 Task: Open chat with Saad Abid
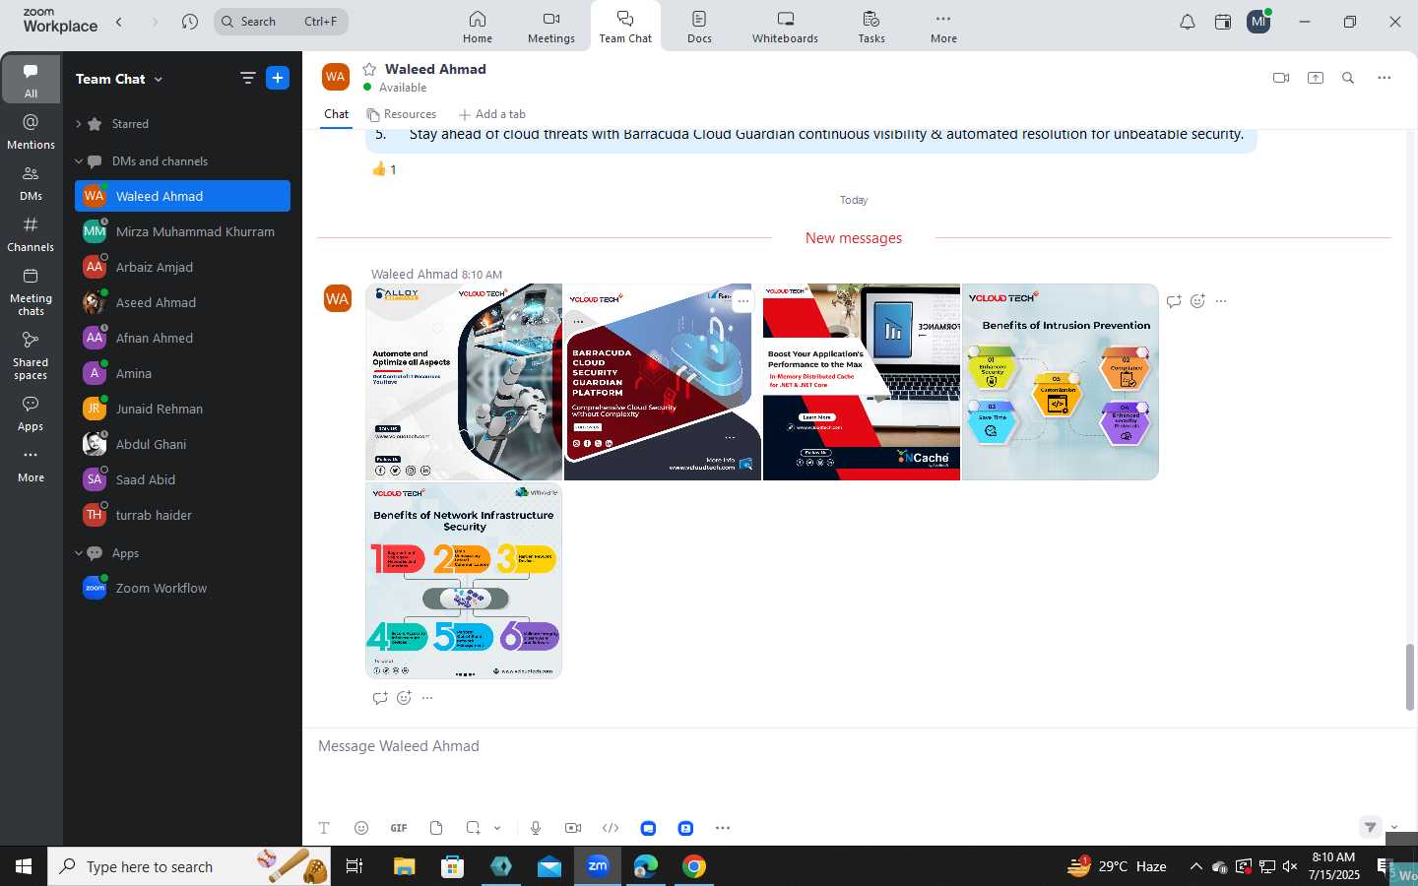click(x=182, y=479)
